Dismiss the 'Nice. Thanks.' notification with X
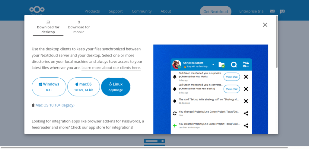 (x=246, y=77)
